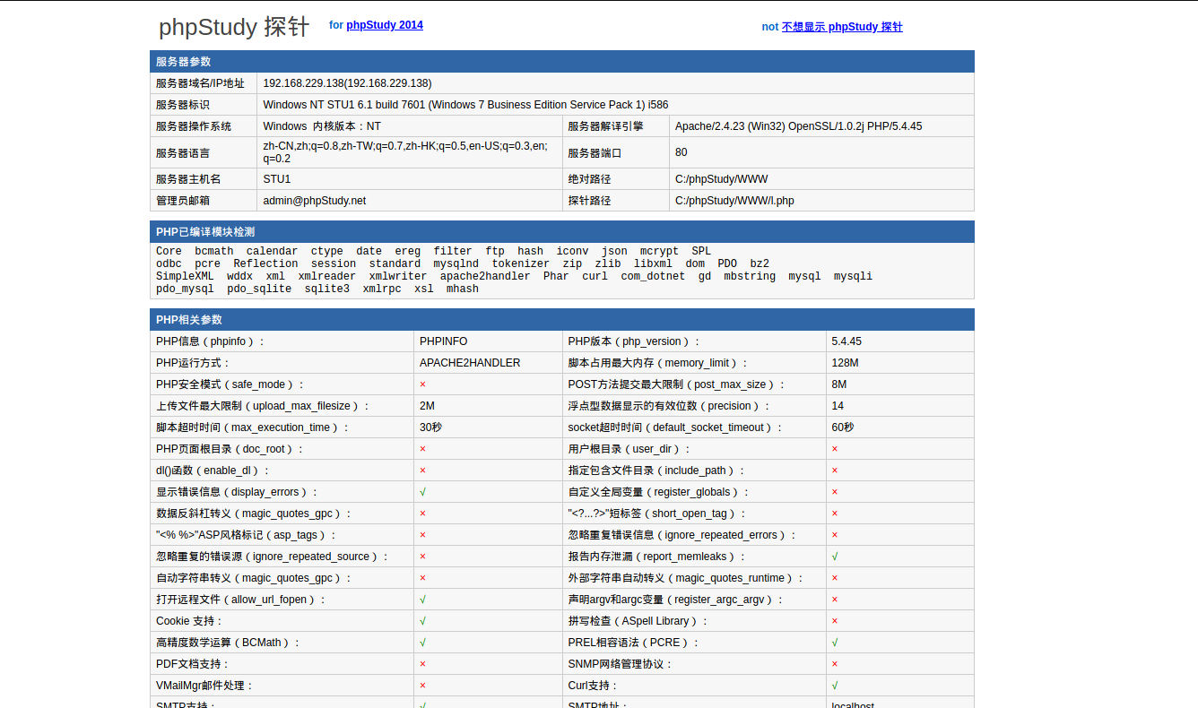Click the admin@phpStudy.net email value
This screenshot has height=708, width=1198.
pos(314,201)
